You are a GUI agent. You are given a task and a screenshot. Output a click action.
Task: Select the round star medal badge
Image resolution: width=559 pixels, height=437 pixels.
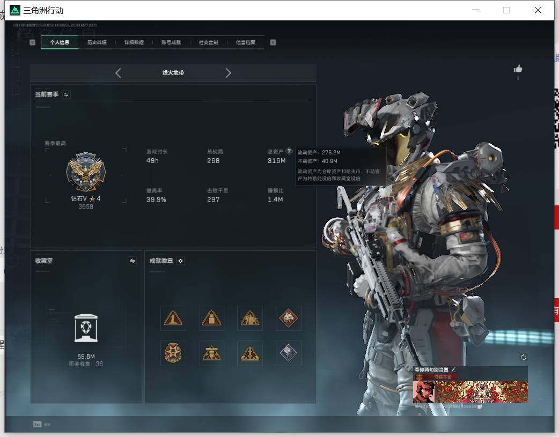tap(173, 353)
